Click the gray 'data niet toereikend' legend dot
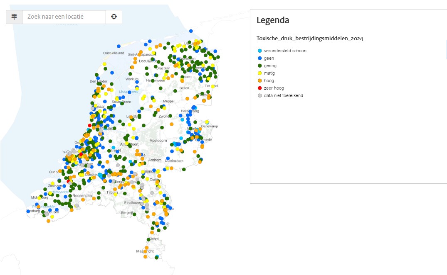Viewport: 447px width, 275px height. [260, 95]
